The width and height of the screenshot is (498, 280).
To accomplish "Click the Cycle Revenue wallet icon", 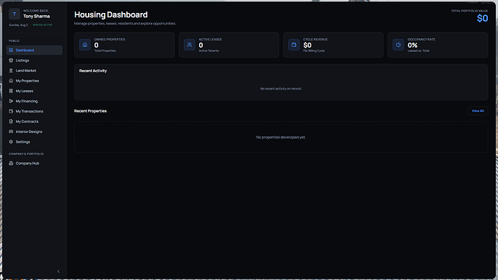I will (294, 45).
